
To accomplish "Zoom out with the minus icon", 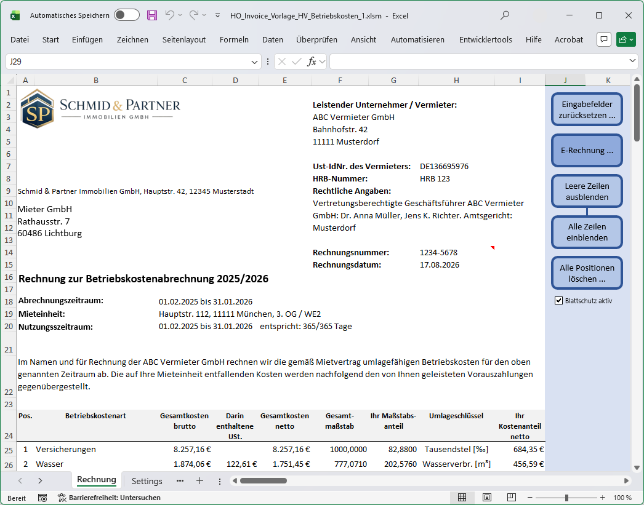I will tap(530, 498).
